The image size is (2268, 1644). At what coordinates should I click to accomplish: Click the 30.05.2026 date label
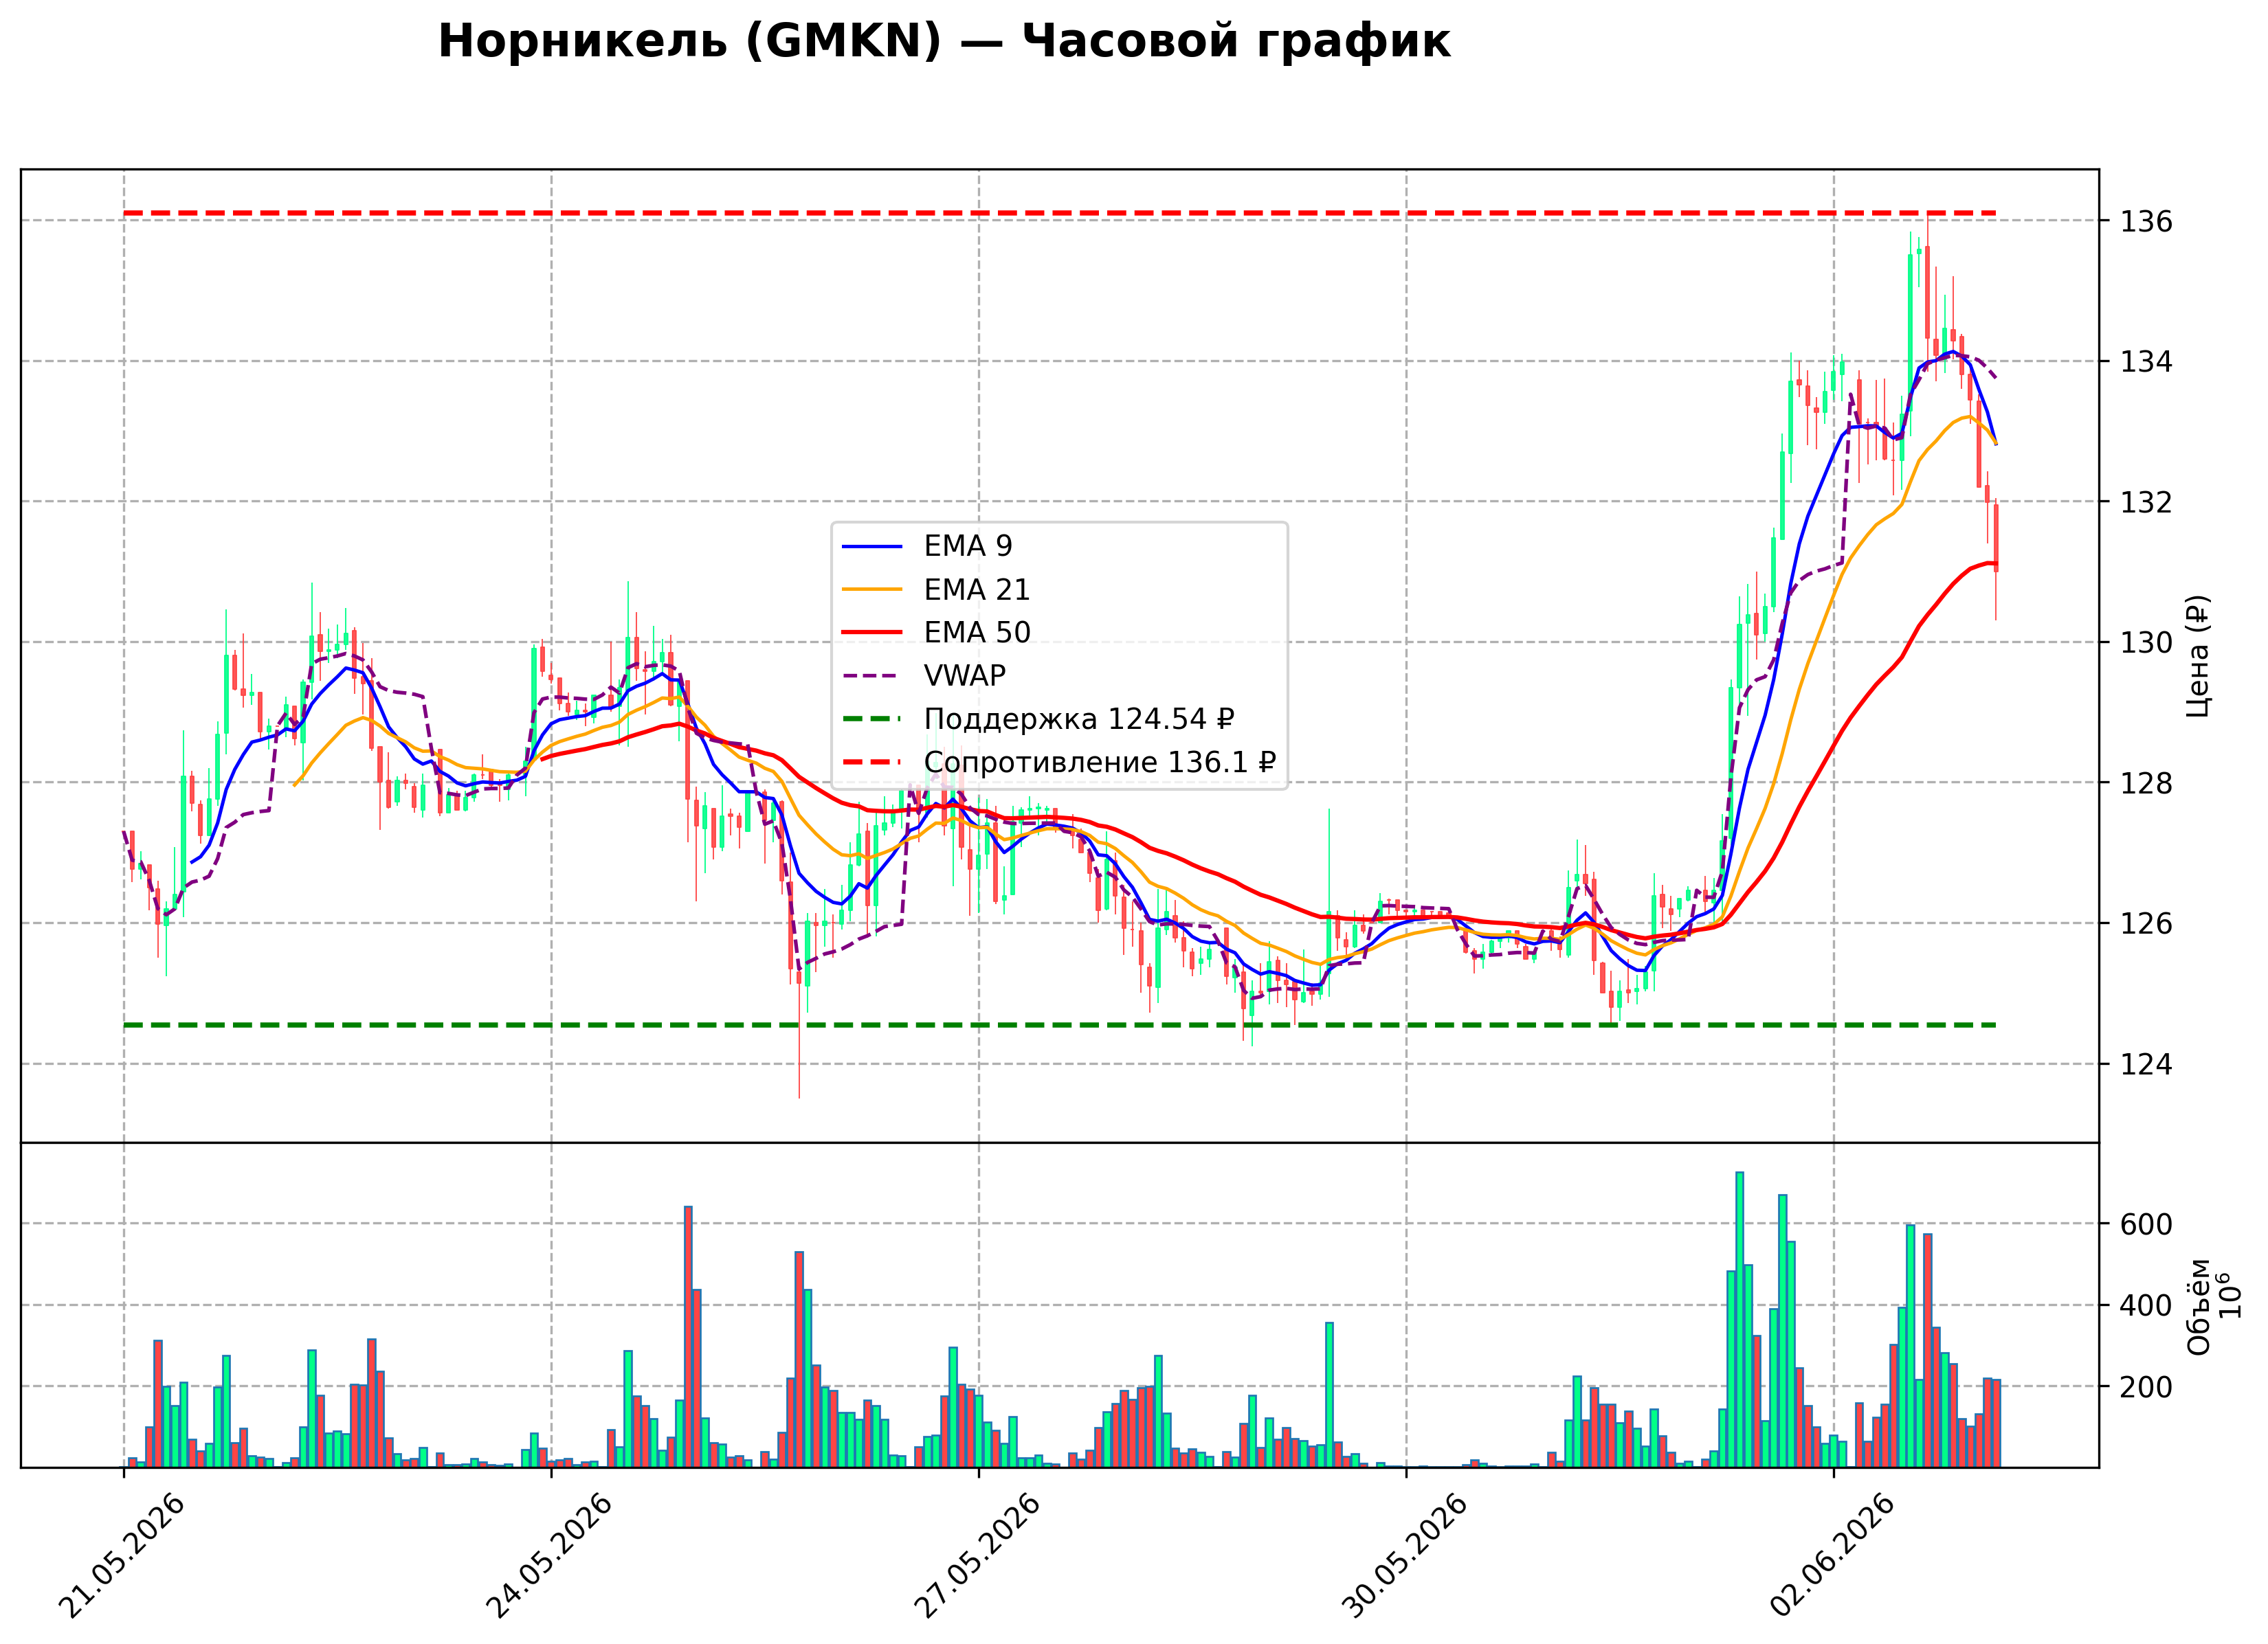pyautogui.click(x=1404, y=1556)
